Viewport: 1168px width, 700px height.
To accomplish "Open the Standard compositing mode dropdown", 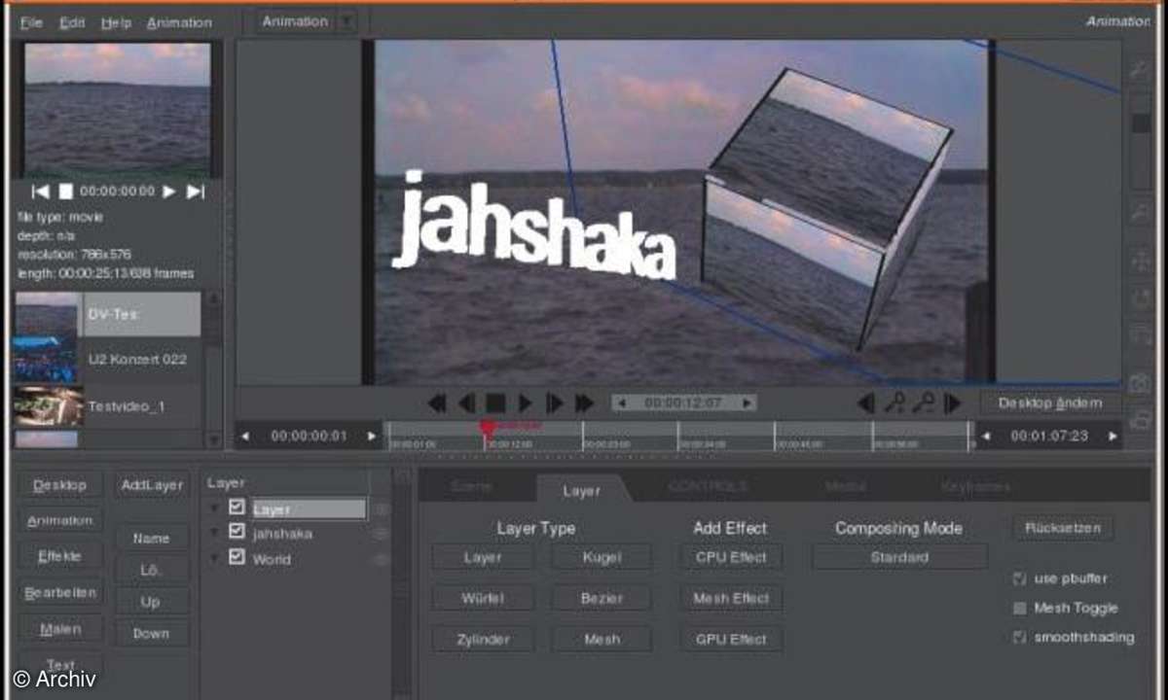I will [899, 558].
